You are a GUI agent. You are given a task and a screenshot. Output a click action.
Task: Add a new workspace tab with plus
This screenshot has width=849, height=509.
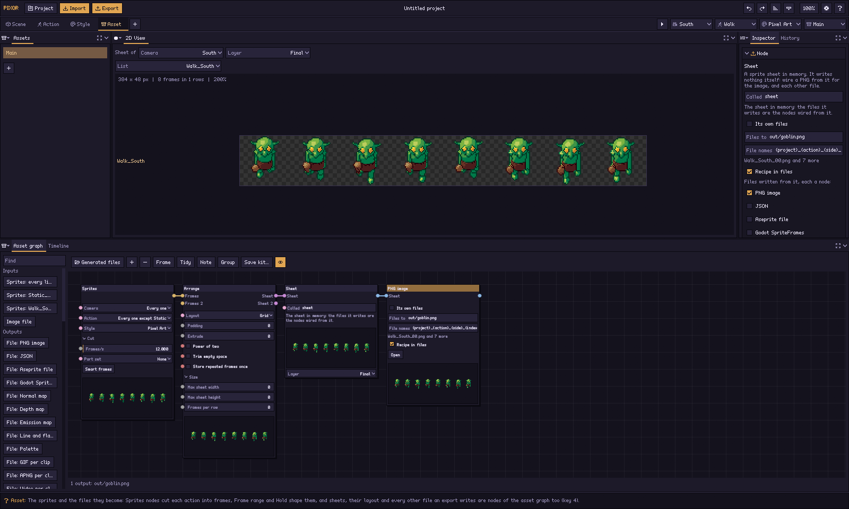135,24
